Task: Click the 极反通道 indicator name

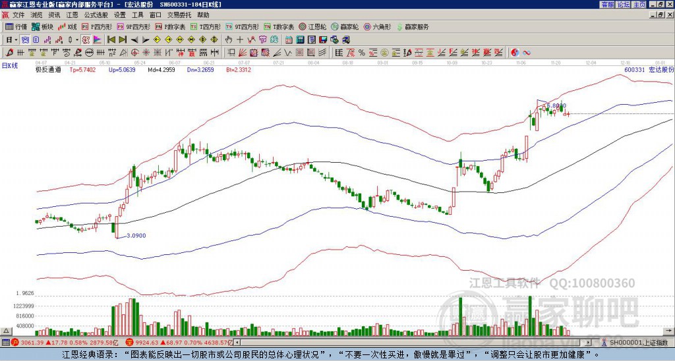Action: click(x=48, y=70)
